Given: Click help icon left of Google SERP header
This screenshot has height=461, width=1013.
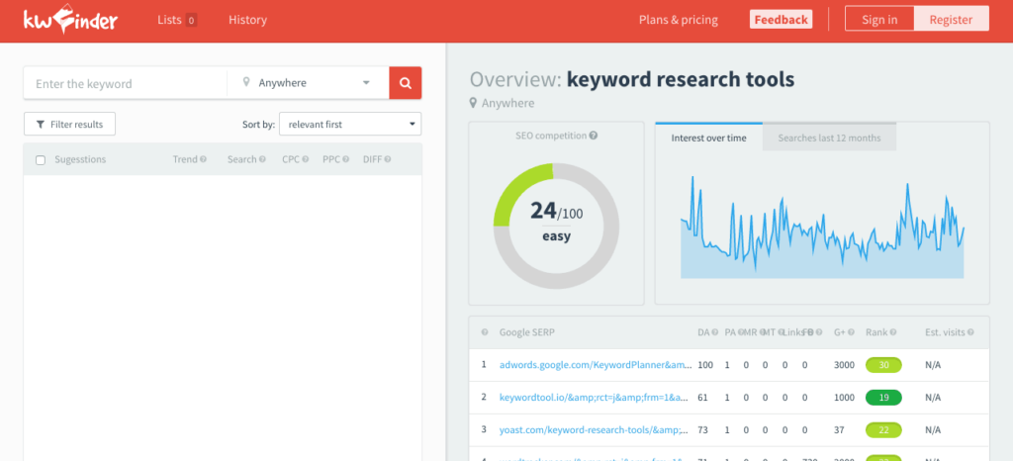Looking at the screenshot, I should tap(485, 332).
